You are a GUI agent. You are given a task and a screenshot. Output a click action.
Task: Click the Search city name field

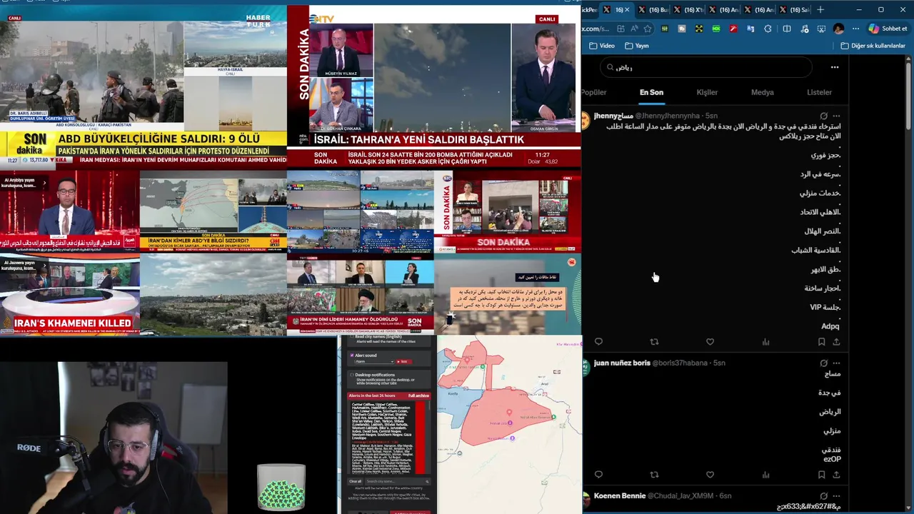coord(398,481)
